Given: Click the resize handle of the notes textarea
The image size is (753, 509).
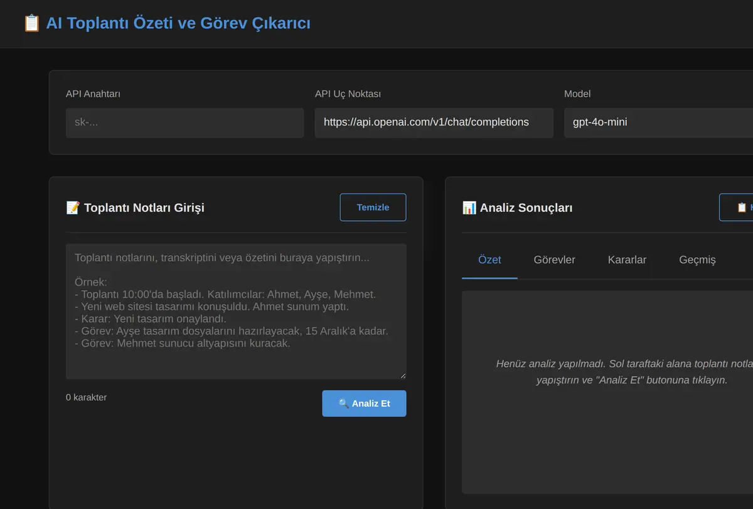Looking at the screenshot, I should [402, 375].
